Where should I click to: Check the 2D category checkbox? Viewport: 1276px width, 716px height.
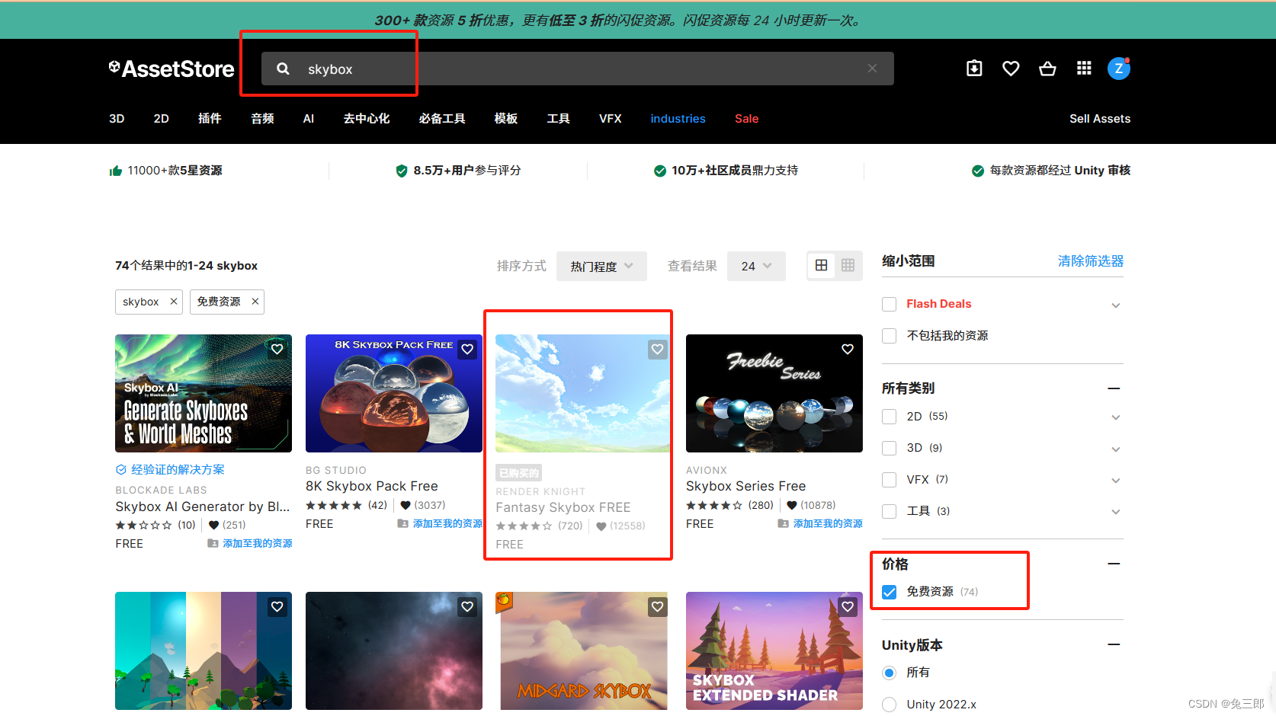click(x=889, y=417)
